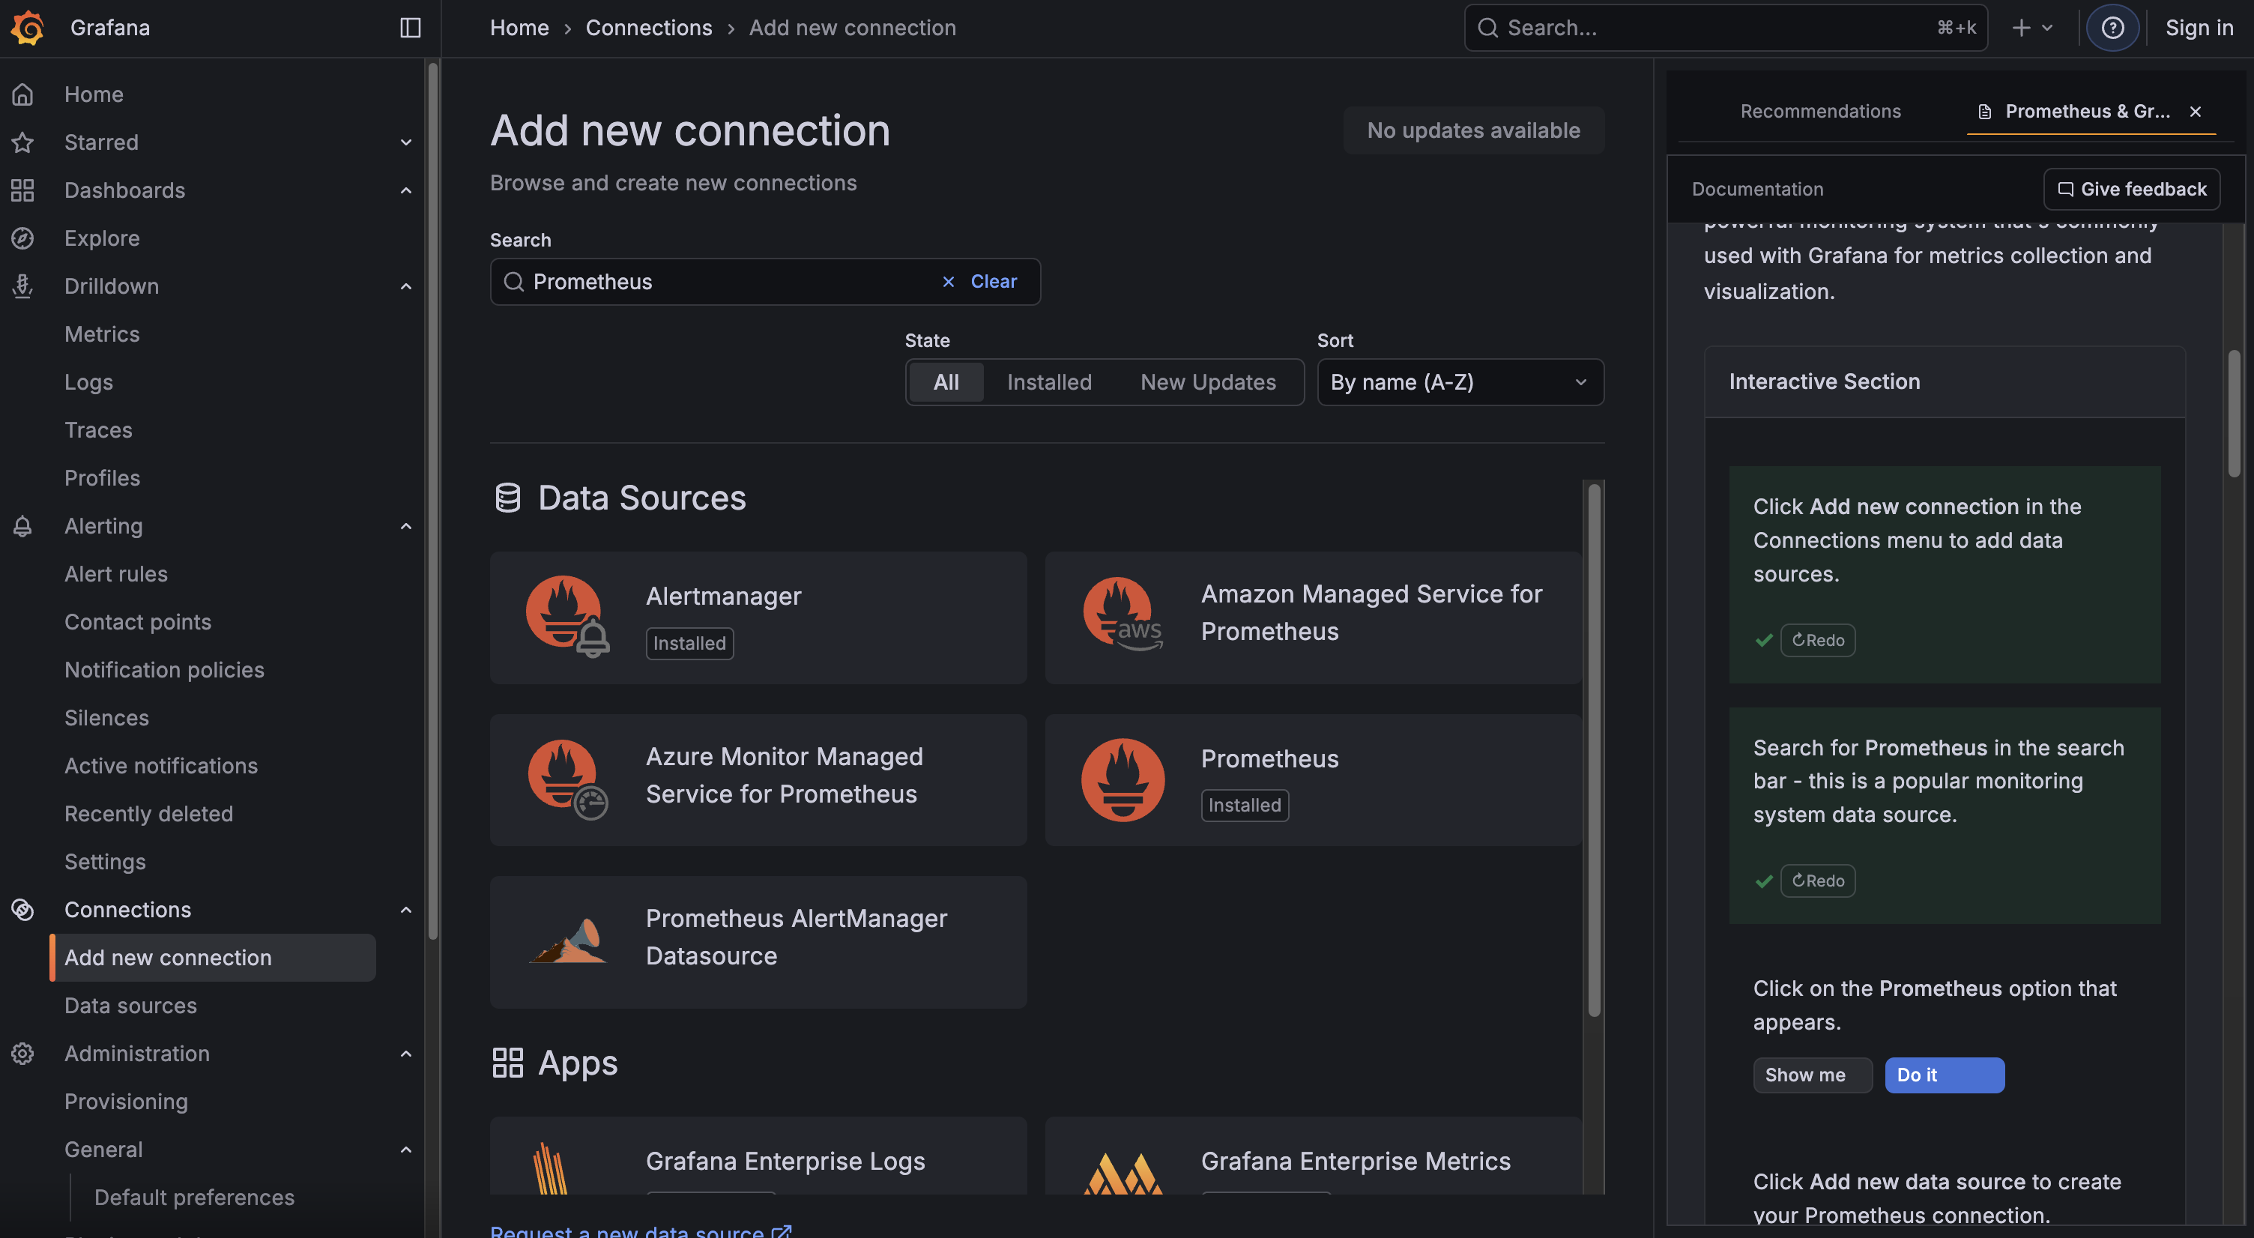This screenshot has height=1238, width=2254.
Task: Open the By name (A-Z) sort dropdown
Action: (x=1459, y=382)
